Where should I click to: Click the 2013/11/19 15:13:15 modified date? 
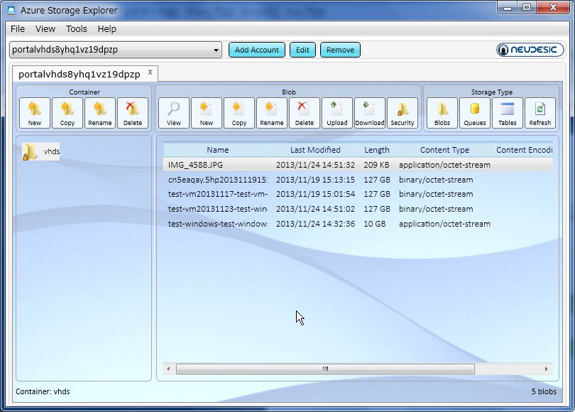315,180
